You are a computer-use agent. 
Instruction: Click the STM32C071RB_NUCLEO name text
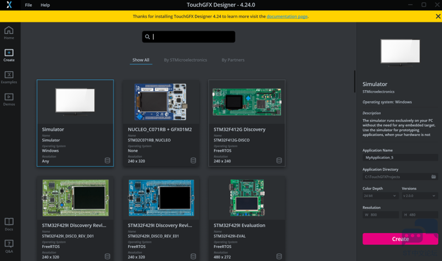(x=149, y=140)
